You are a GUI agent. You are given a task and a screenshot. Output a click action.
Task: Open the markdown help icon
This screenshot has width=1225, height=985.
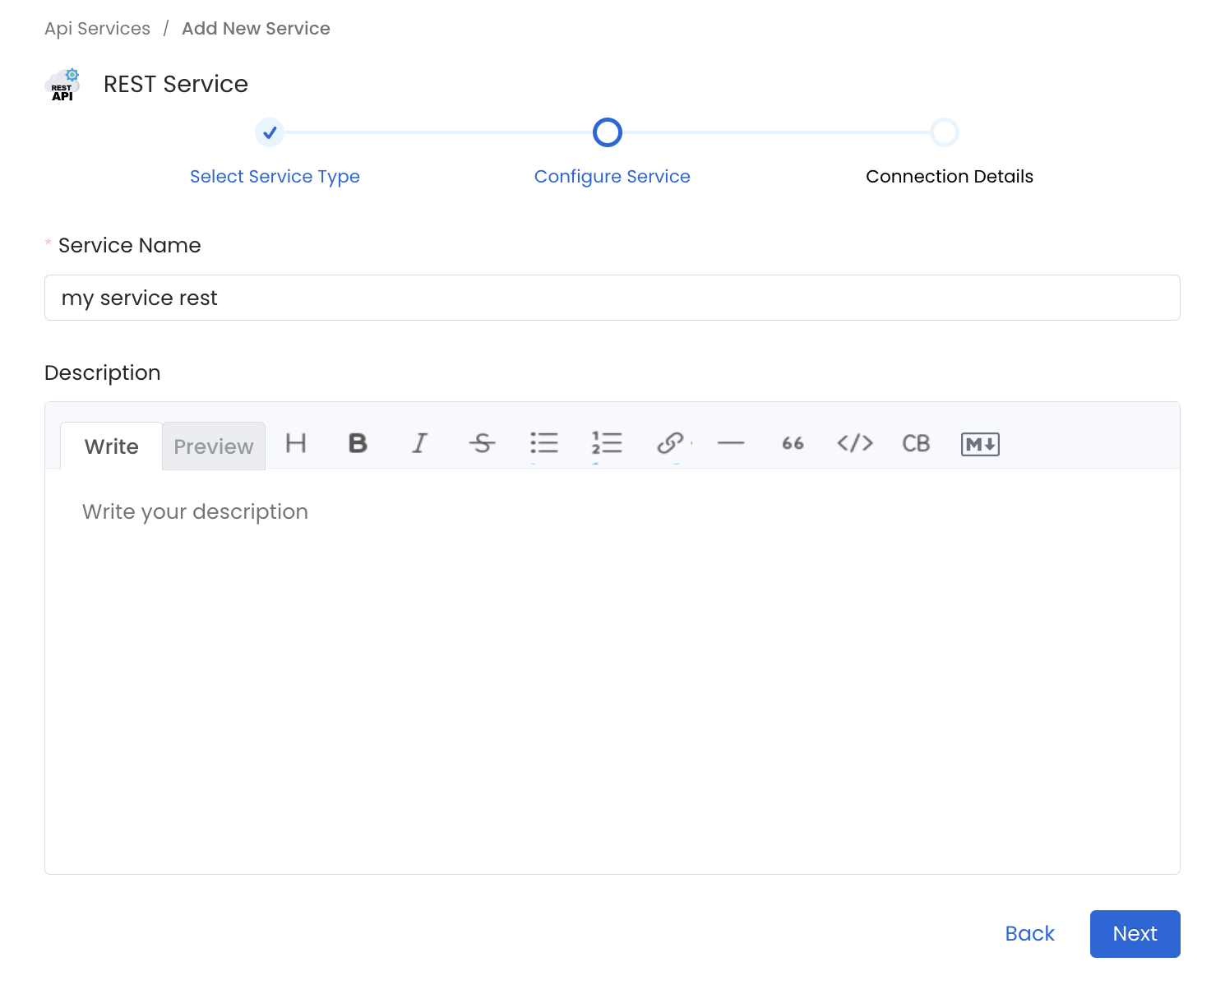979,444
